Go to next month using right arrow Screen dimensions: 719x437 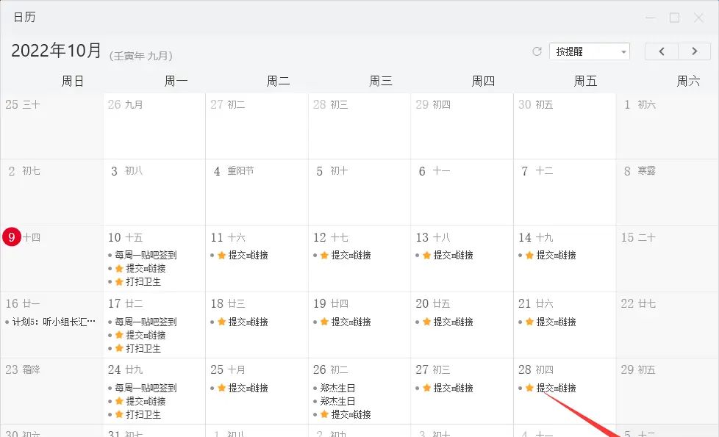point(694,51)
